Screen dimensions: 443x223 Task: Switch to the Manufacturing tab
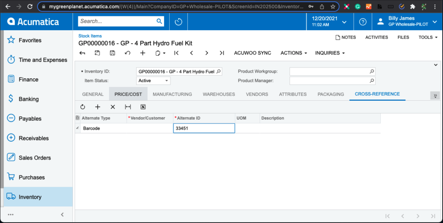[172, 94]
